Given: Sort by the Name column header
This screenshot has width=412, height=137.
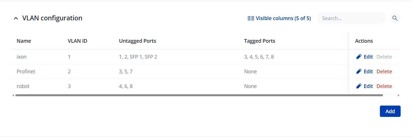Looking at the screenshot, I should pos(24,41).
